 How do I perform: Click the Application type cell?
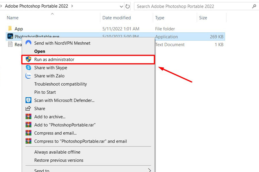(x=166, y=37)
